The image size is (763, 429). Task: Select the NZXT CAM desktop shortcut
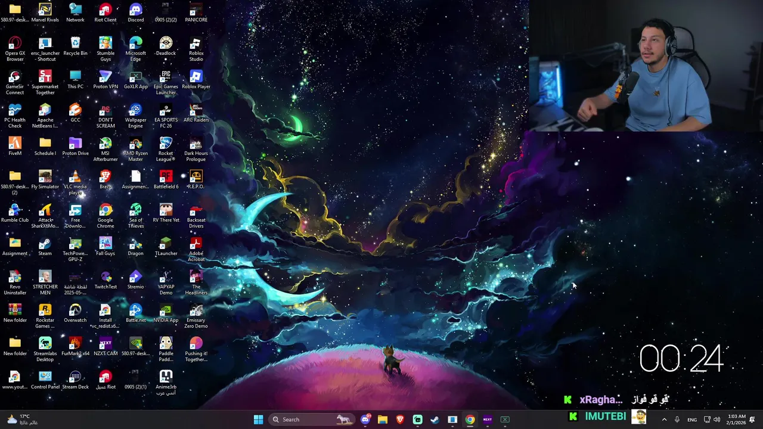coord(106,346)
